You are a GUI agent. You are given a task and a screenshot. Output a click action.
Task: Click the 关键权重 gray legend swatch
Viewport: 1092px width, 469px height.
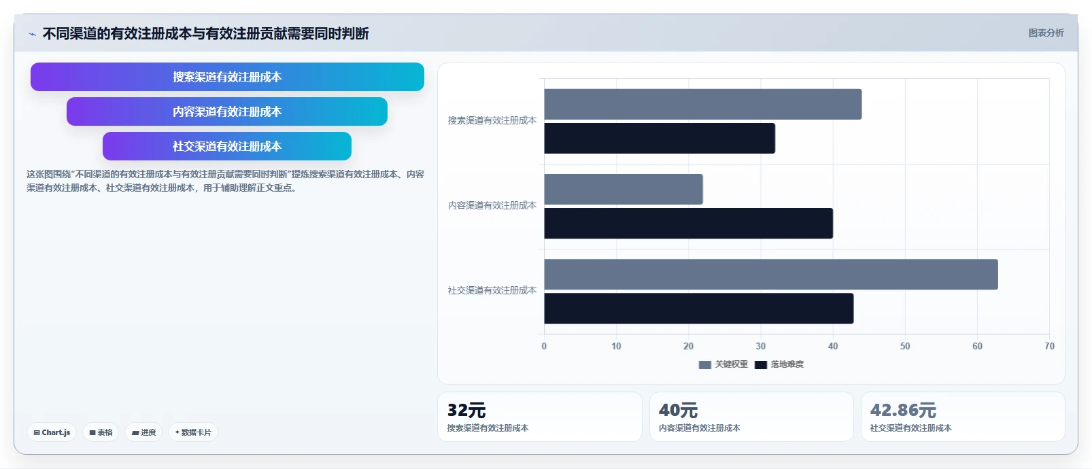click(704, 365)
